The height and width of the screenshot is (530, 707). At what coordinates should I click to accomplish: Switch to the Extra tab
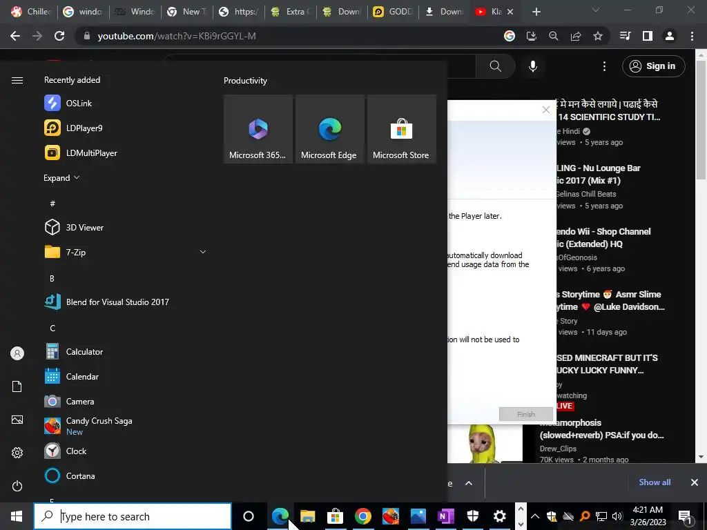point(291,12)
